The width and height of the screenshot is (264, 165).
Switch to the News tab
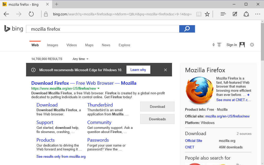tap(106, 45)
